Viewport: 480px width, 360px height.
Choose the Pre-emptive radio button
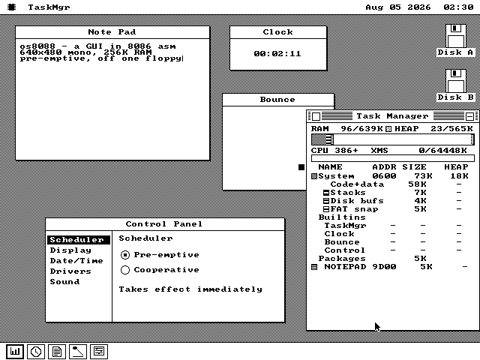coord(125,255)
